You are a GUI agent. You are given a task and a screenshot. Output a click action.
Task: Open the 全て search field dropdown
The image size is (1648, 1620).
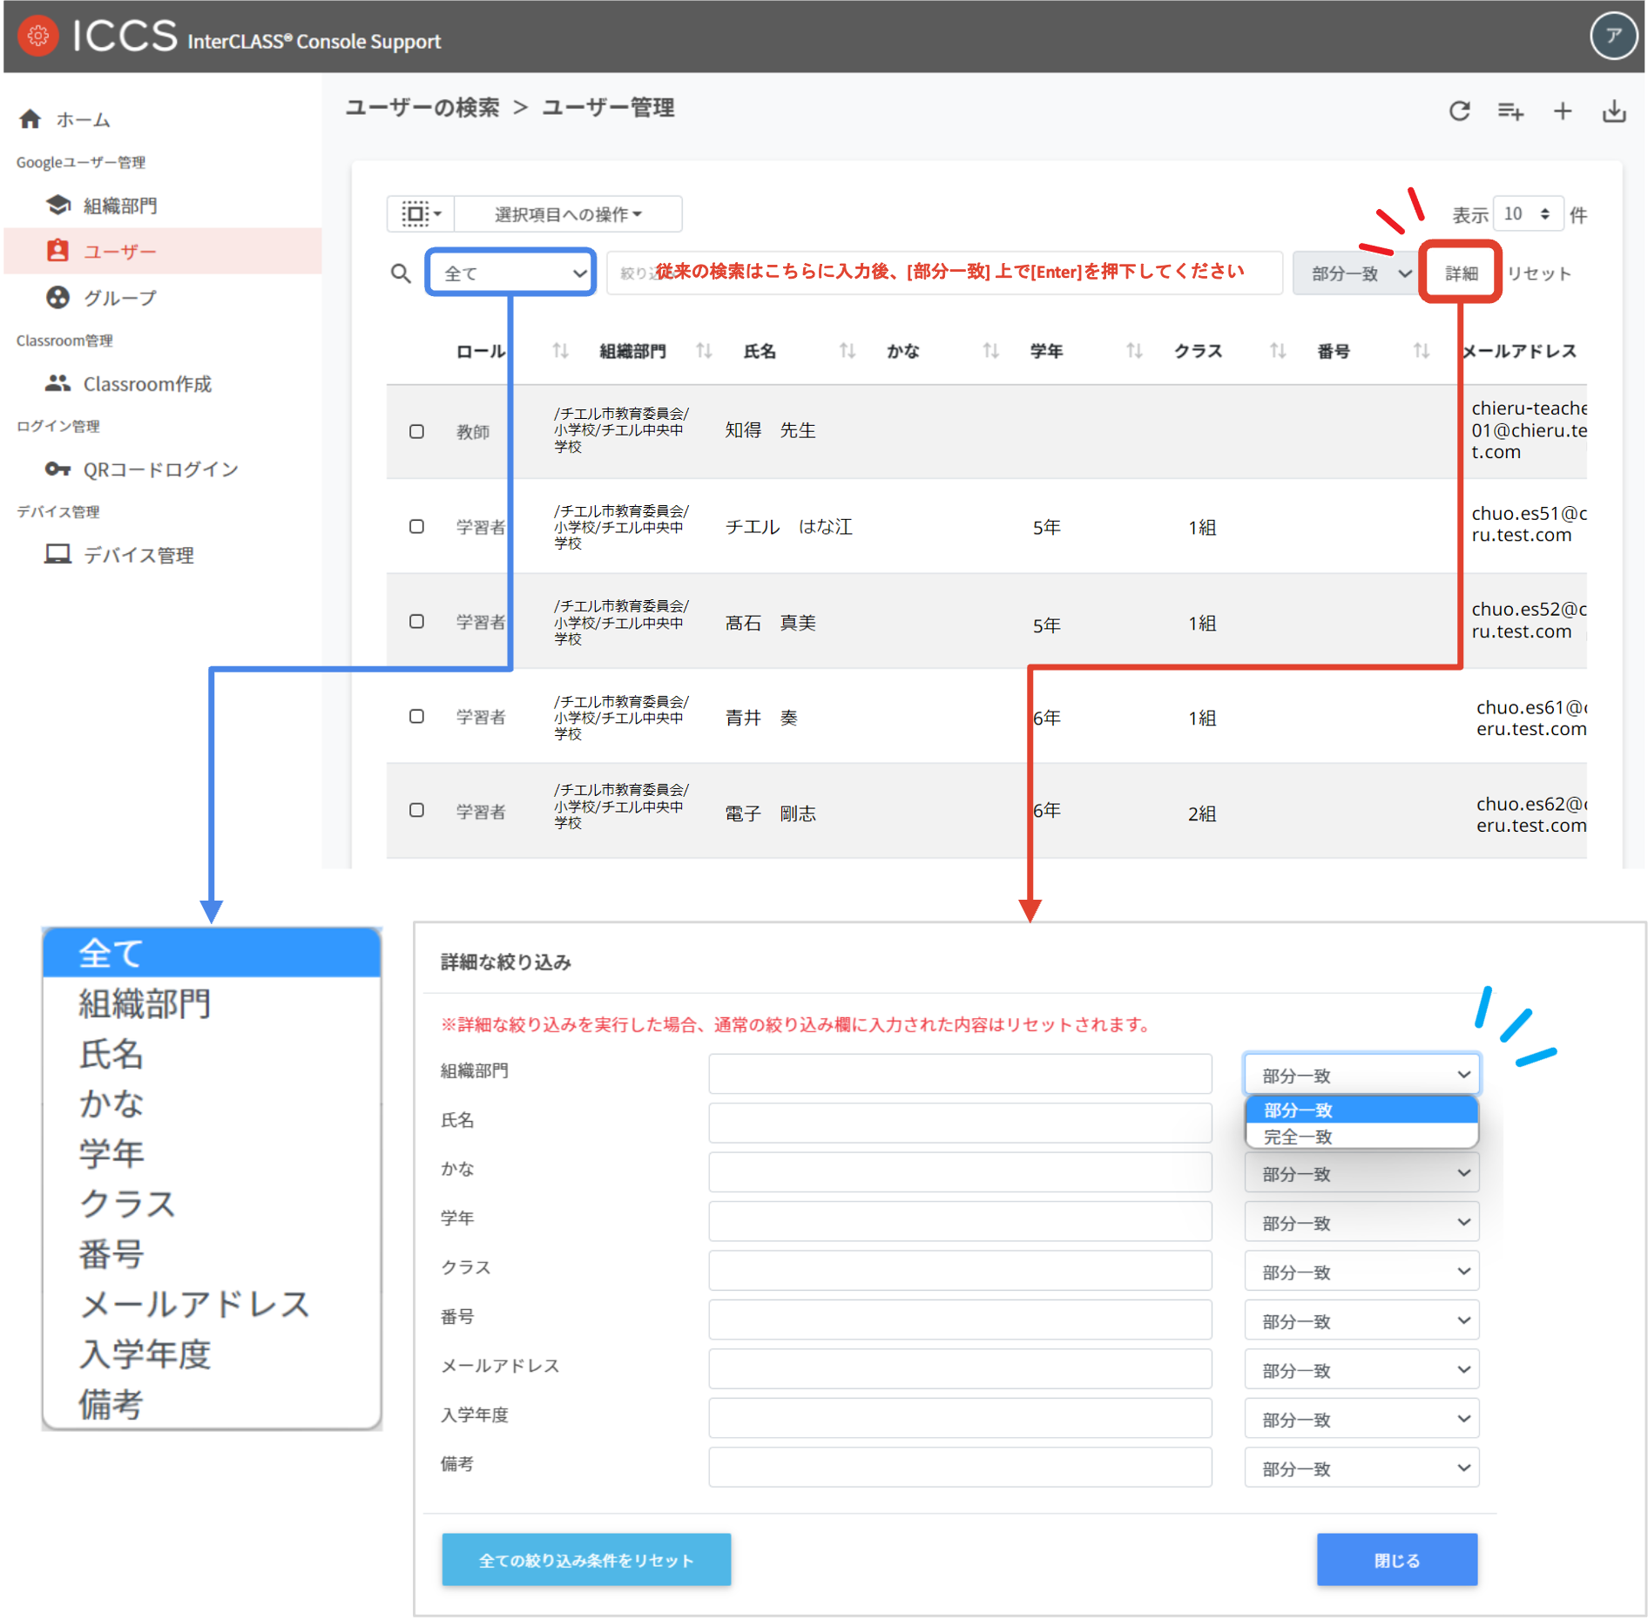pyautogui.click(x=510, y=272)
